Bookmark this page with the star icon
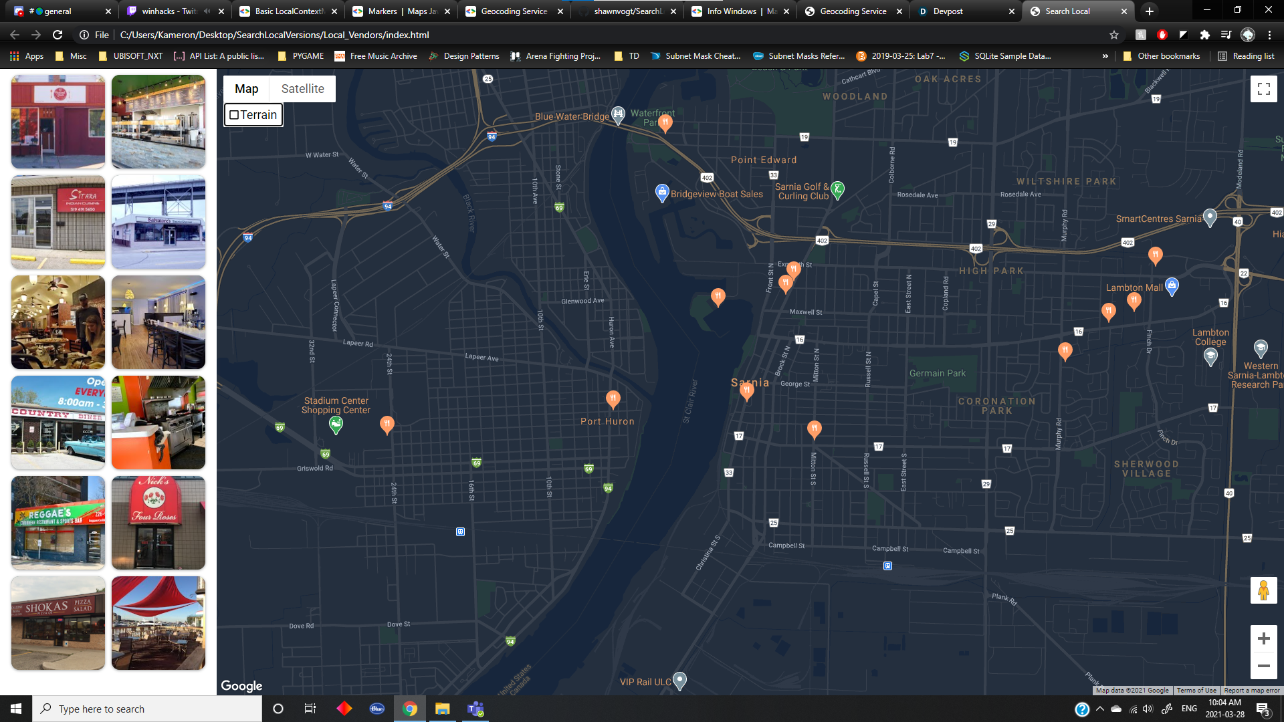This screenshot has width=1284, height=722. tap(1113, 35)
